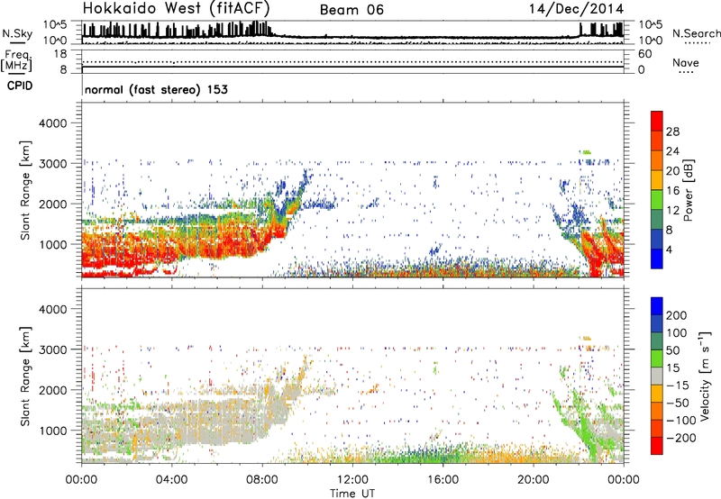Click the dotted line sample under Nave
Viewport: 721px width, 499px height.
point(686,72)
